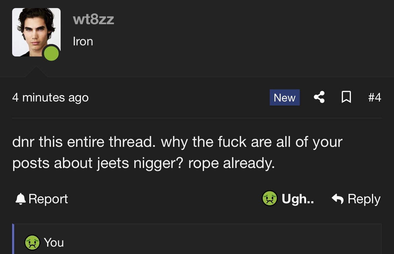Click the nauseated emoji beside Ugh..
Screen dimensions: 394x254
click(270, 198)
